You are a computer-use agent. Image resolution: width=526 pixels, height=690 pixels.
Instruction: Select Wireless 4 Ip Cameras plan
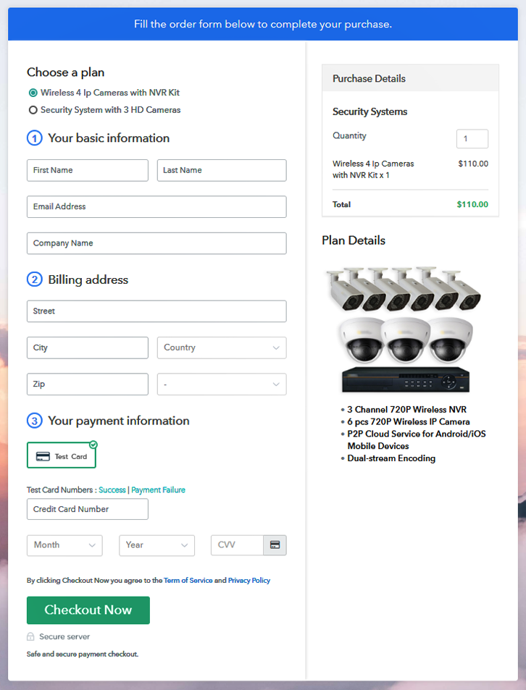pos(33,93)
